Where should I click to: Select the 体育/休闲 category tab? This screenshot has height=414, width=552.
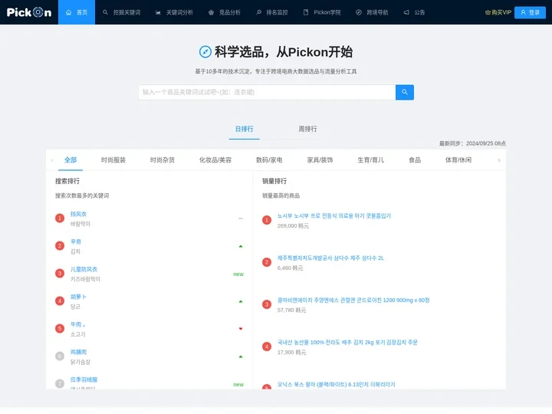tap(458, 160)
